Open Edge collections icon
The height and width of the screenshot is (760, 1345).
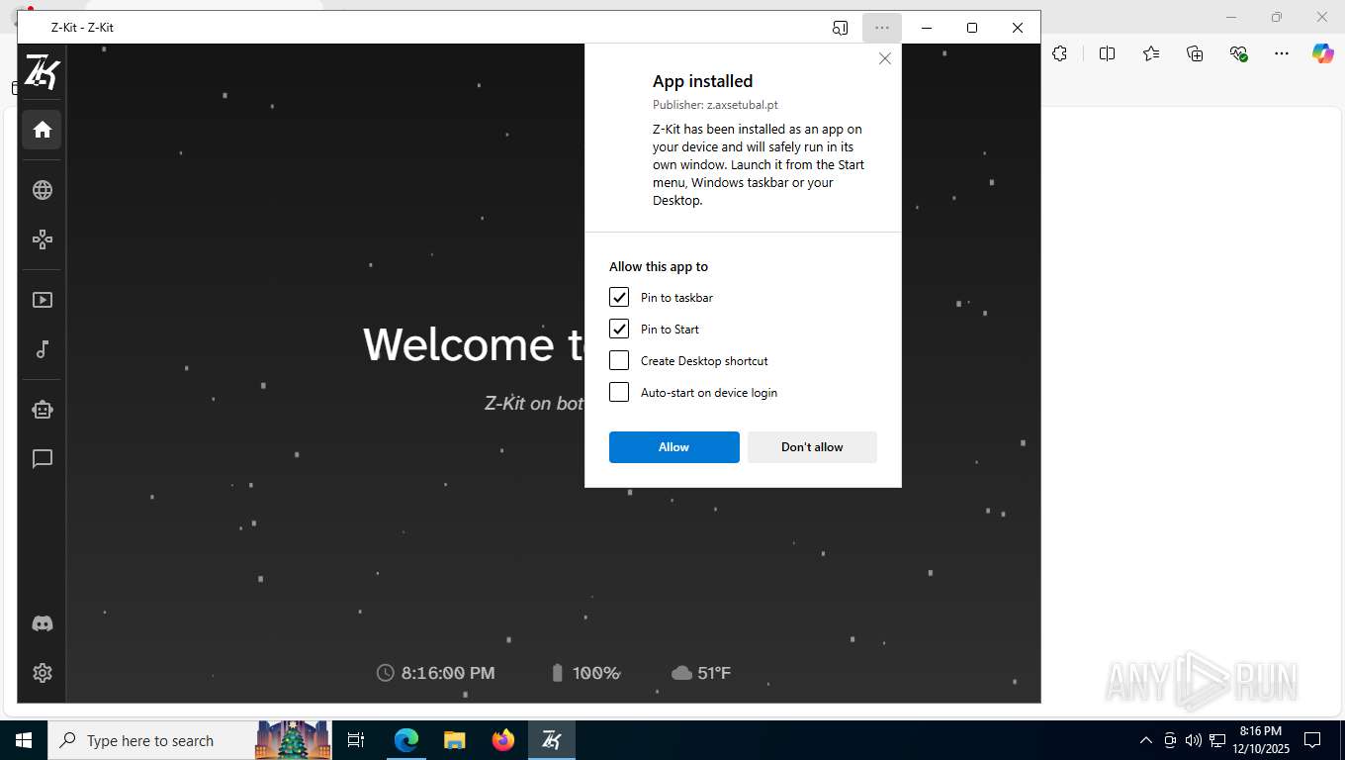1195,53
